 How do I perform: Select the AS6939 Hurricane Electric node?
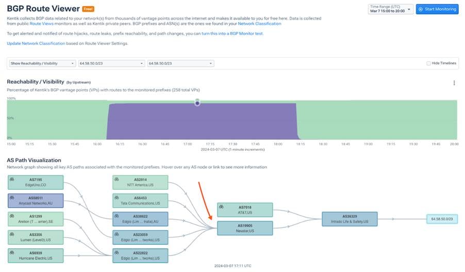(36, 255)
